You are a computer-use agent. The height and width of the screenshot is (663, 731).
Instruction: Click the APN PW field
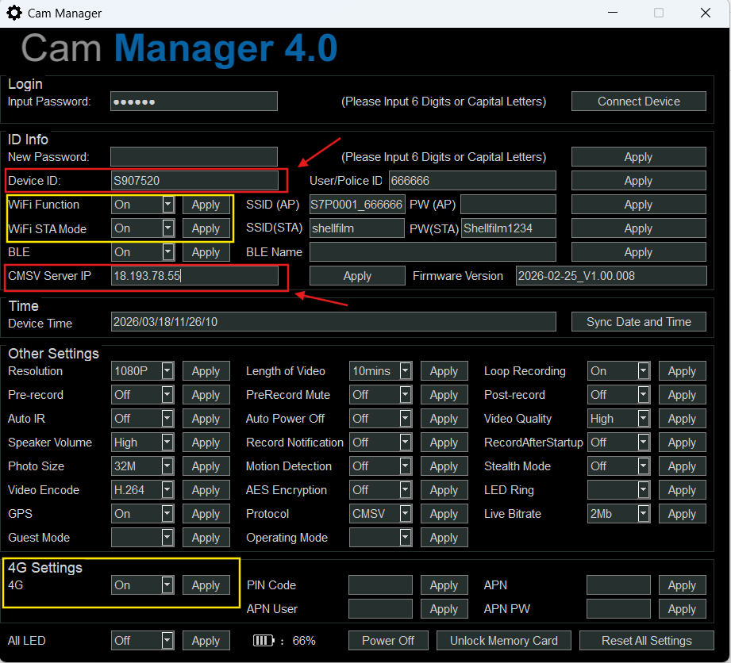tap(618, 608)
